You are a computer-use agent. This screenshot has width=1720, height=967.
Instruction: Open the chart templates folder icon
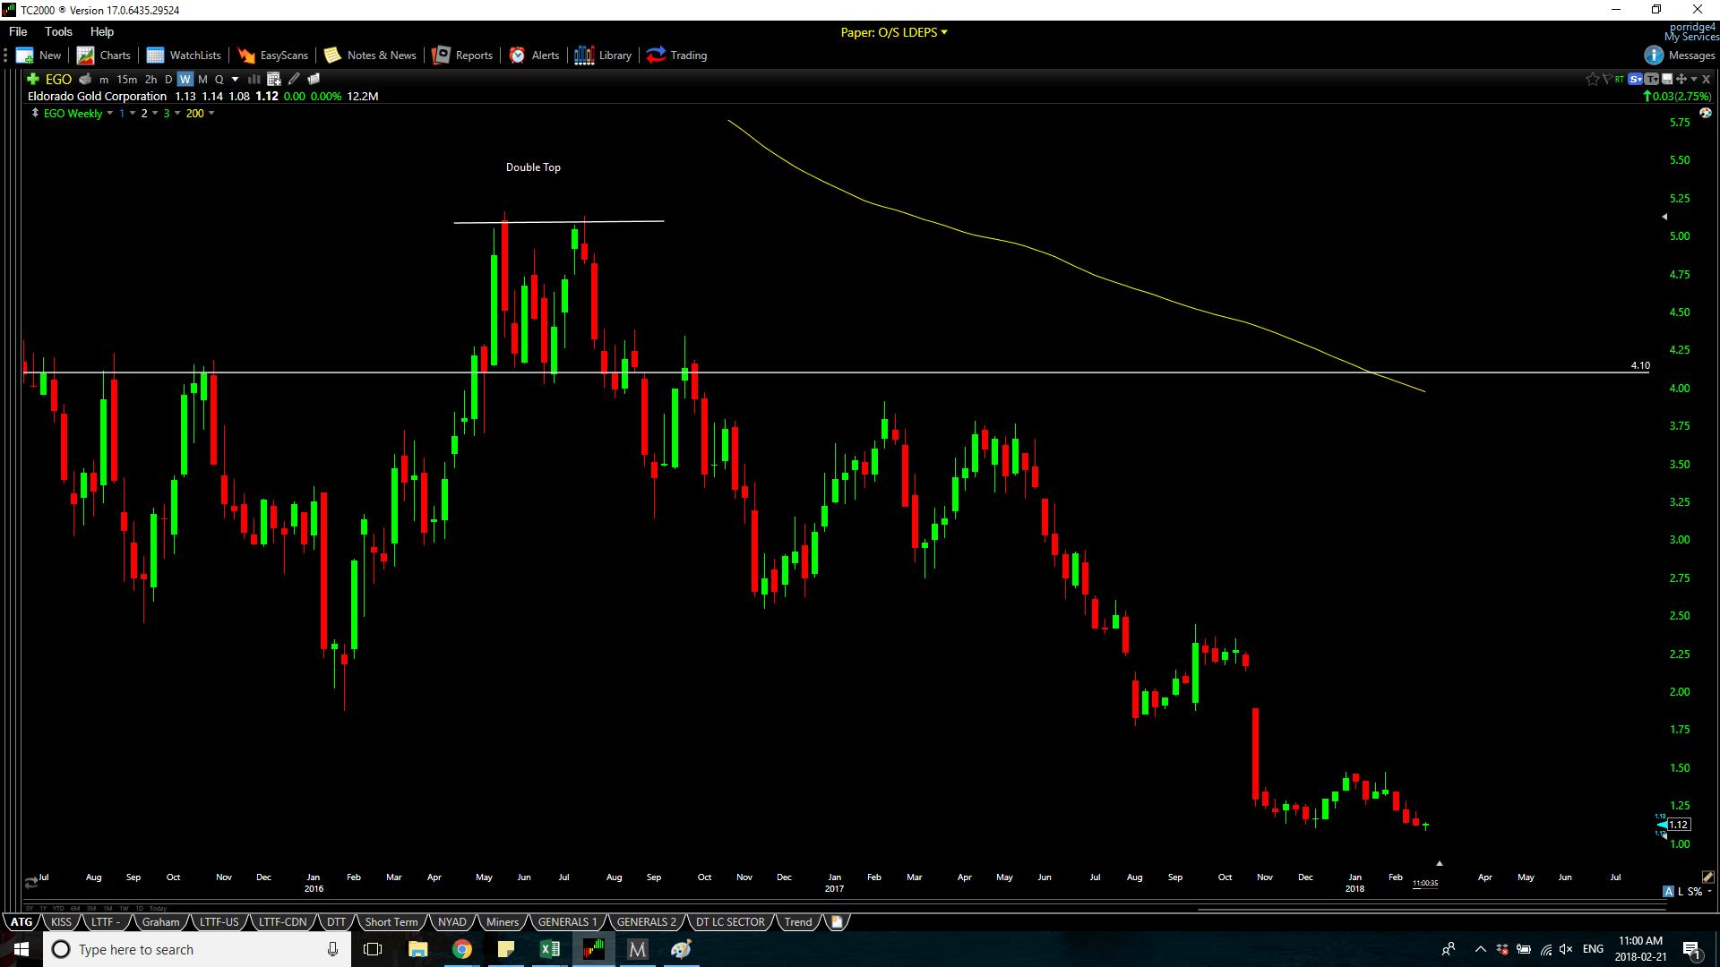click(x=314, y=79)
